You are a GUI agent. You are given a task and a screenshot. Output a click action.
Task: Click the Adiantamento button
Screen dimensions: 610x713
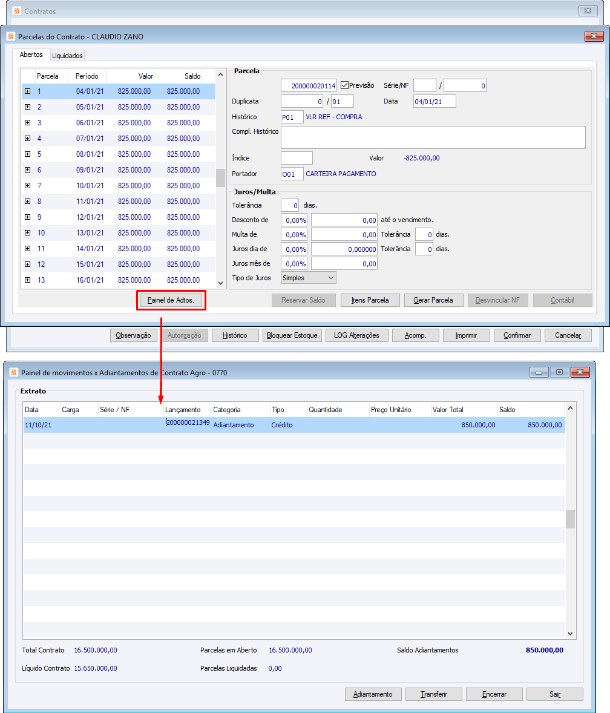tap(373, 694)
